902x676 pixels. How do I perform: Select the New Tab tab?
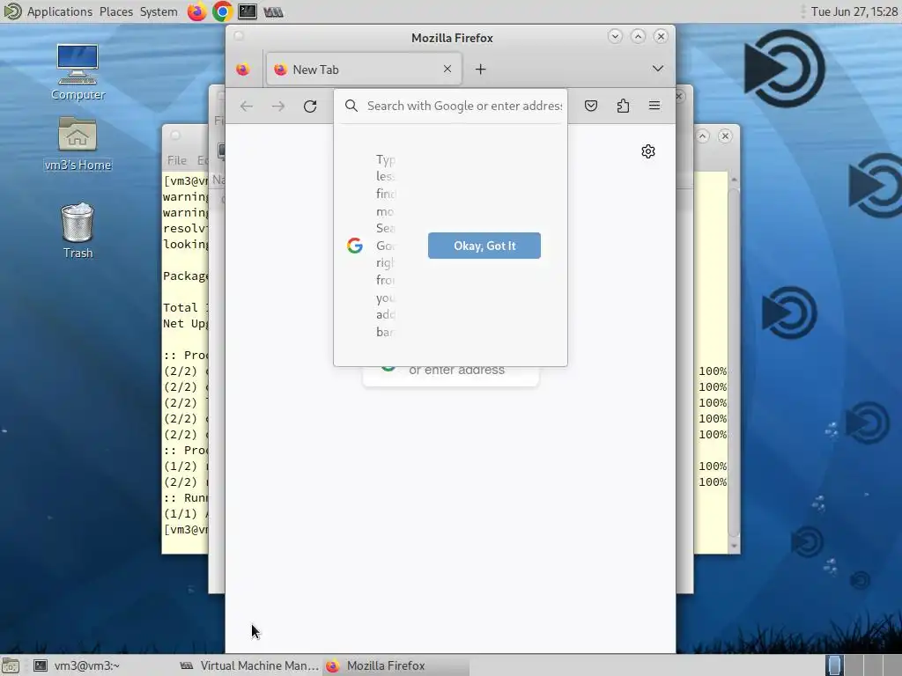(x=364, y=70)
